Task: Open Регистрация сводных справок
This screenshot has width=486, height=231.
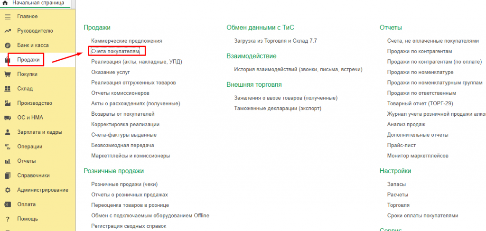Action: [x=129, y=226]
